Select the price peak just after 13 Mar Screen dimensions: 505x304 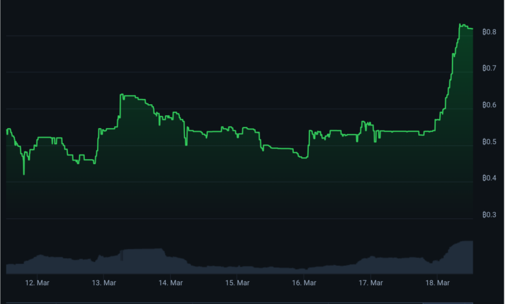pyautogui.click(x=122, y=95)
